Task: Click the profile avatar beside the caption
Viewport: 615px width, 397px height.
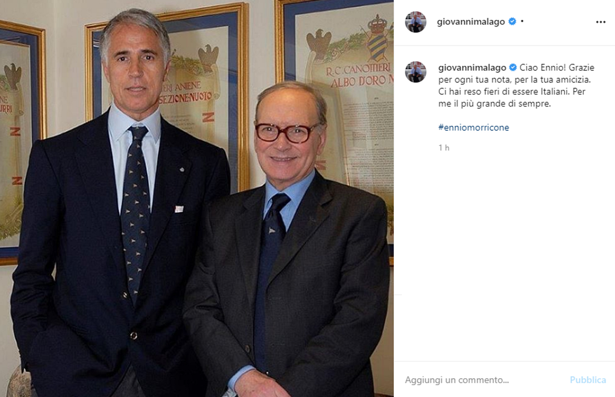Action: click(x=415, y=72)
